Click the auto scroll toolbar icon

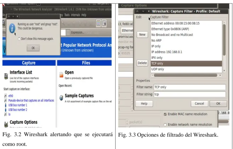click(x=104, y=23)
